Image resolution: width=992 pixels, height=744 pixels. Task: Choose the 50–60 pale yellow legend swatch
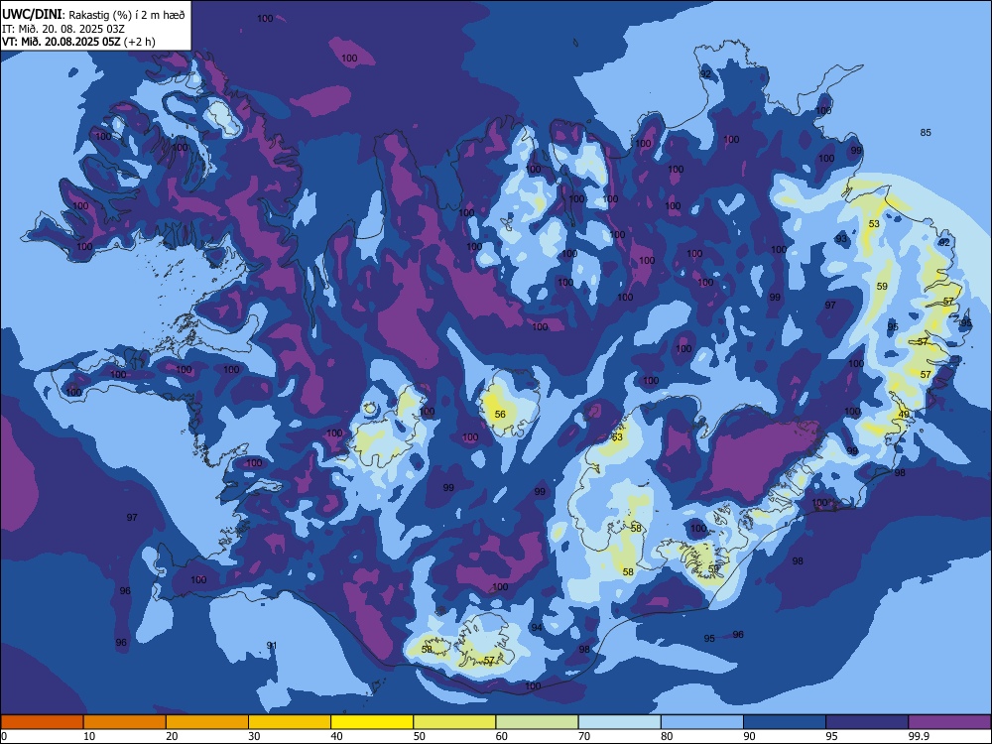(454, 722)
